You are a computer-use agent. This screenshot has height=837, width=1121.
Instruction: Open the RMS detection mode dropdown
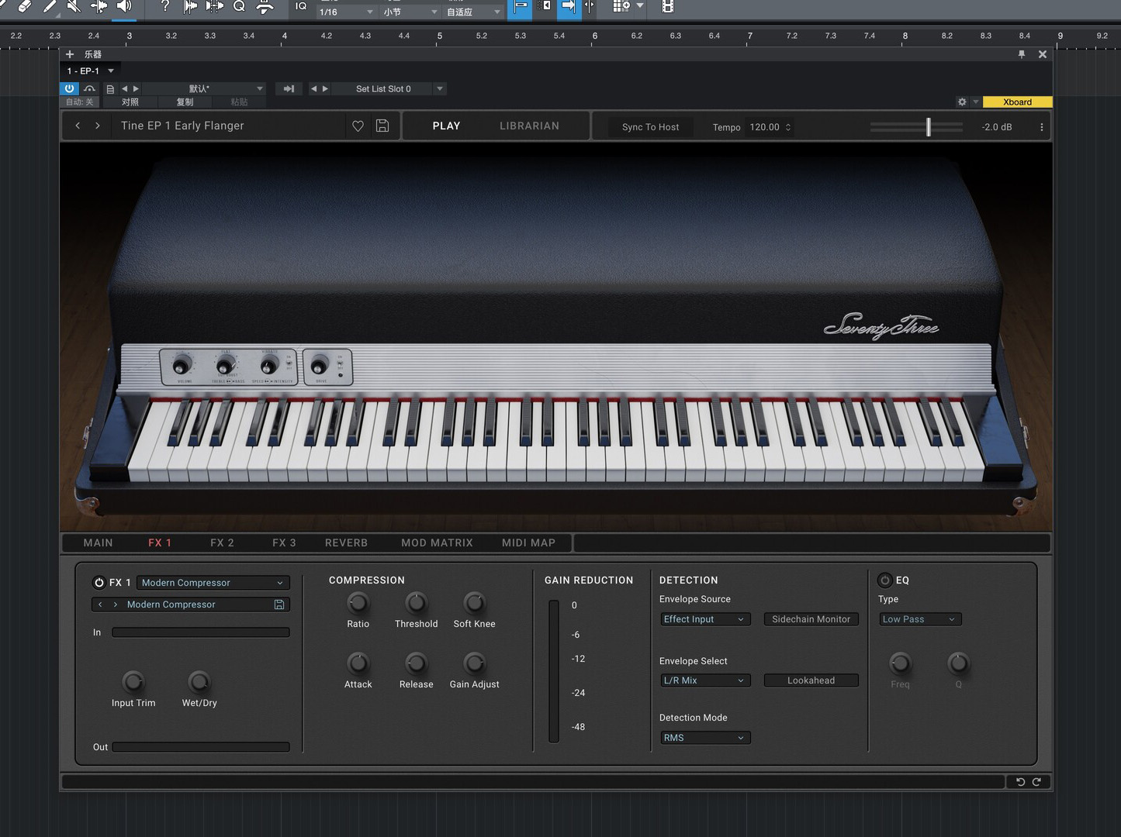pyautogui.click(x=705, y=738)
